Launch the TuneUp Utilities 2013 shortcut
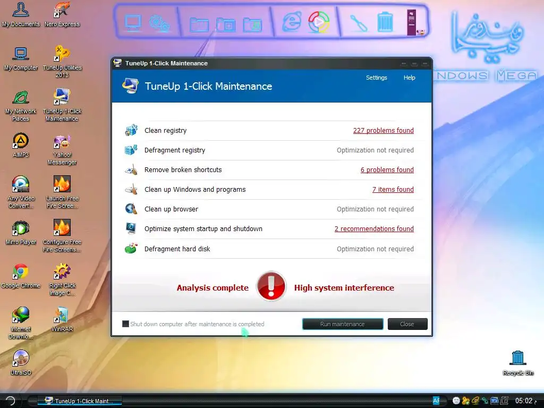 point(62,62)
